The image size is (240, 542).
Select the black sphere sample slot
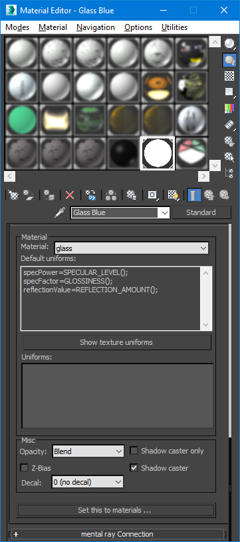coord(124,153)
